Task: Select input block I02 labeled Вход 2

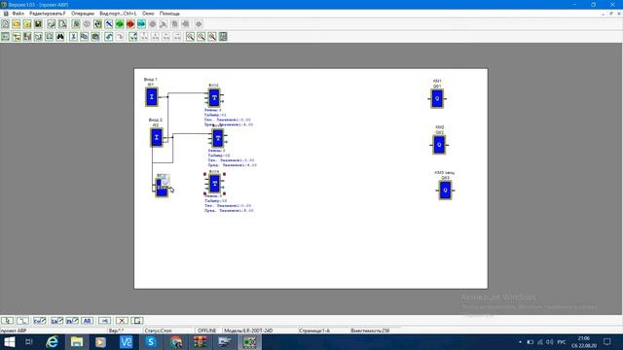Action: pos(157,138)
